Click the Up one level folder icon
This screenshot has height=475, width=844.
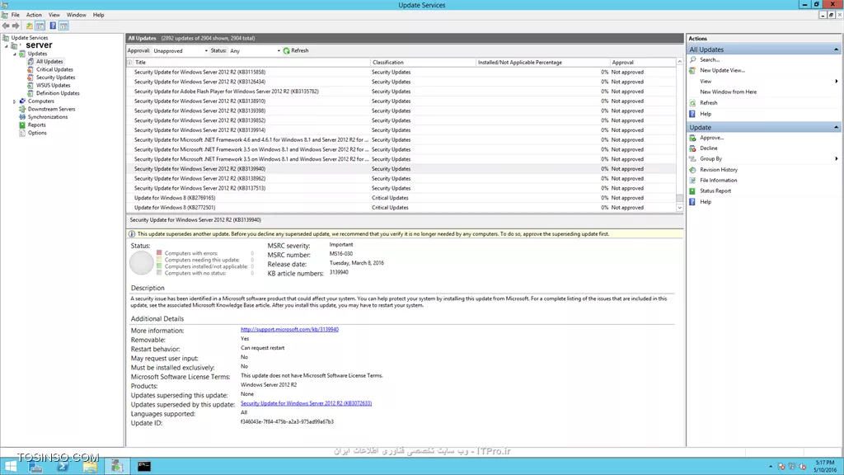point(29,26)
